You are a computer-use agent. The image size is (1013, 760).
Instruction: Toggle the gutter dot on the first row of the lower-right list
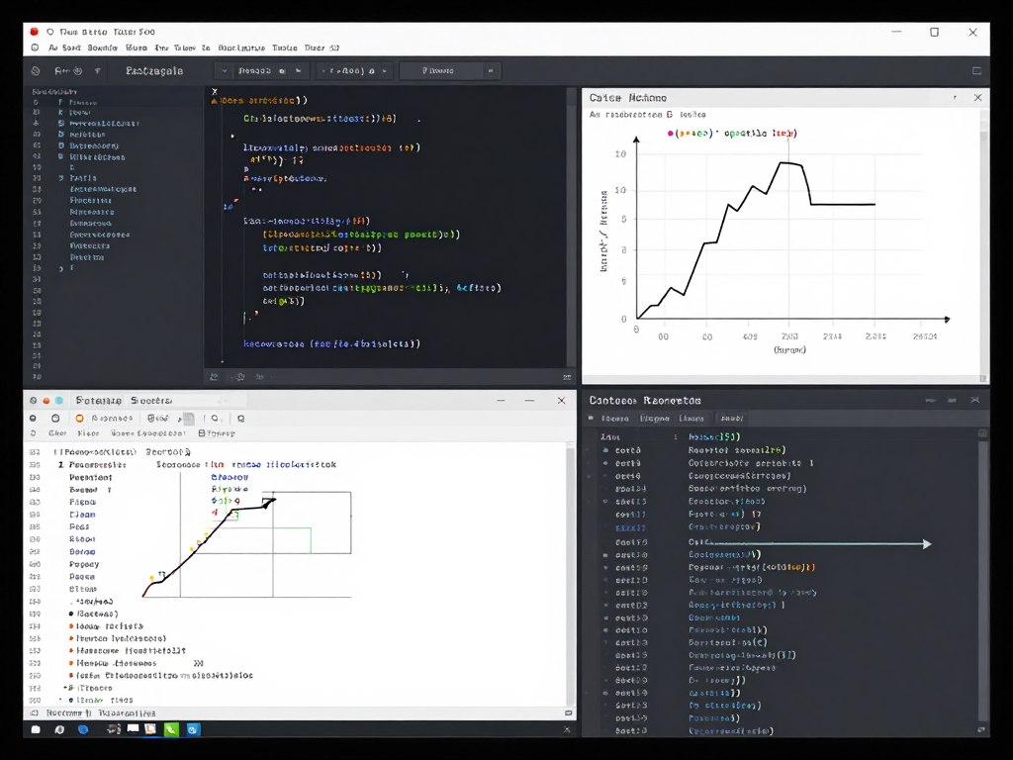pyautogui.click(x=604, y=450)
